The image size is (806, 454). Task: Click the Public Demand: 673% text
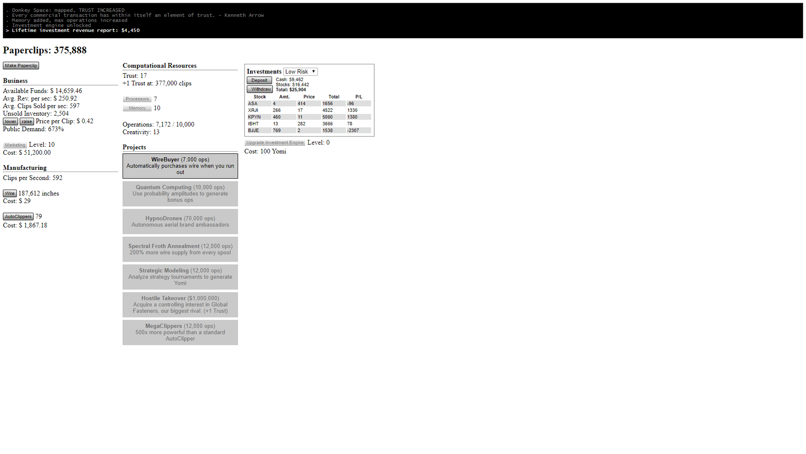click(x=33, y=129)
